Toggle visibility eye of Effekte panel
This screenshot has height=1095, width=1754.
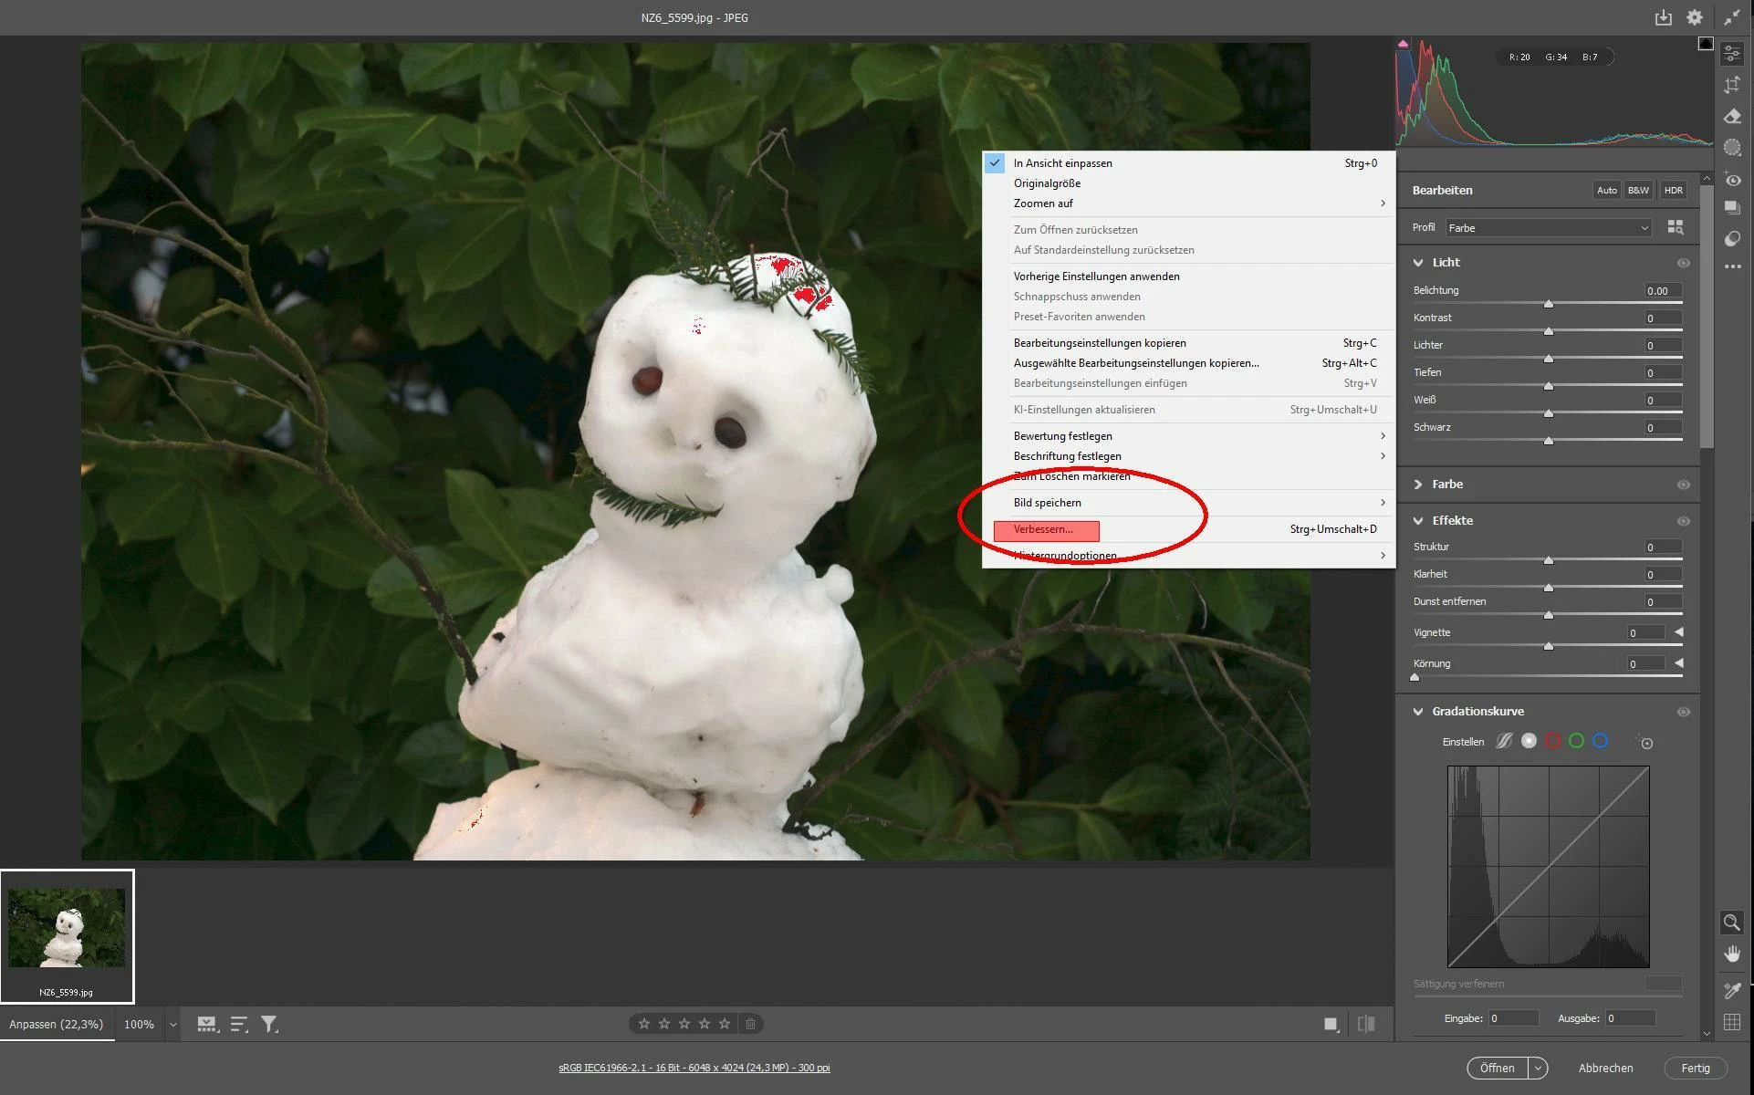tap(1683, 521)
